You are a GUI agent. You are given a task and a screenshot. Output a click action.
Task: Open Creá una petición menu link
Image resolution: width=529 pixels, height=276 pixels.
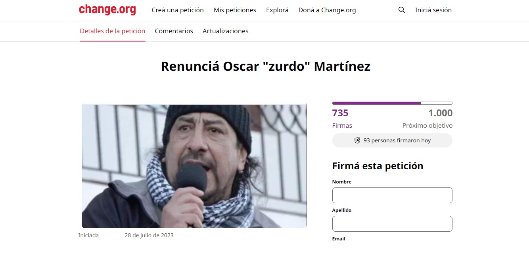178,10
